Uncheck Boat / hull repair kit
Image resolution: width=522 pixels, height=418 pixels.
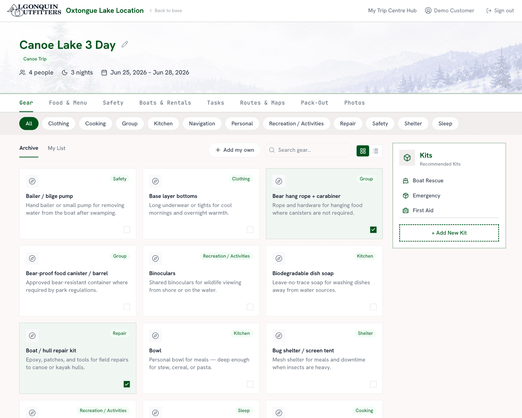127,384
